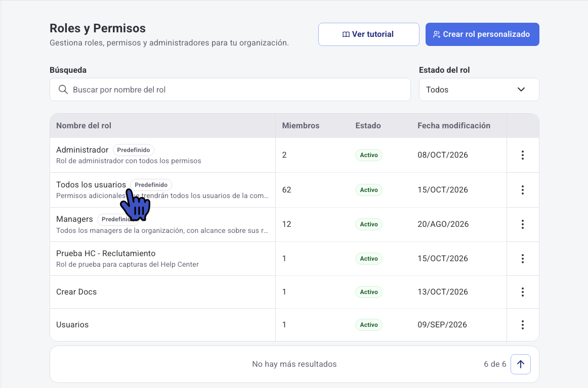Screen dimensions: 588x388
Task: Click the magnifier search icon
Action: (x=63, y=89)
